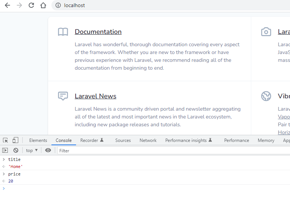Switch to the Elements tab

(x=38, y=140)
